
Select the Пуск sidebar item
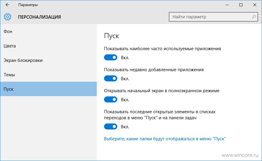(x=49, y=89)
